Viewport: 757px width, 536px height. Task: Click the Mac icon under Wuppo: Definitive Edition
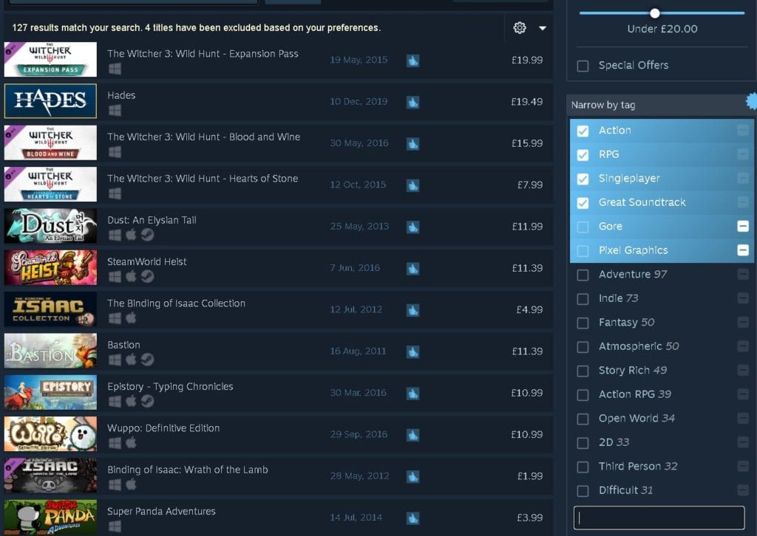coord(131,443)
